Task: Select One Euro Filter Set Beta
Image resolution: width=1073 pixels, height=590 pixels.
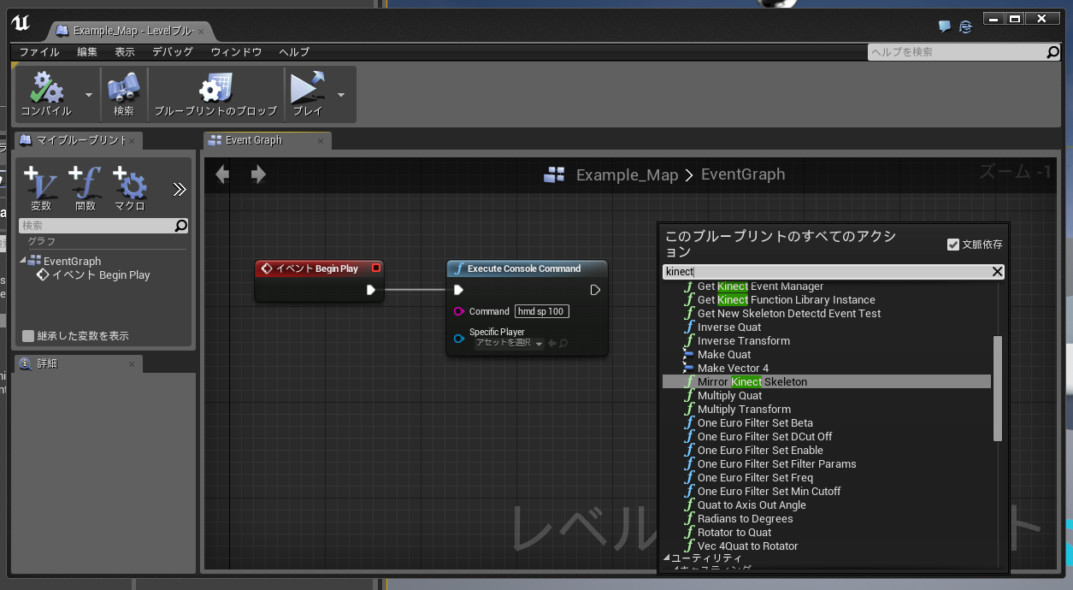Action: click(x=755, y=423)
